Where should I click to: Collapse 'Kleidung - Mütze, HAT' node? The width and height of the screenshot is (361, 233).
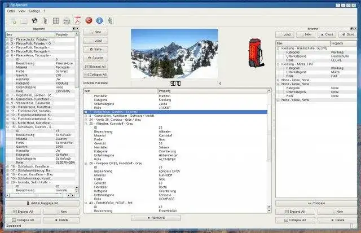(278, 64)
